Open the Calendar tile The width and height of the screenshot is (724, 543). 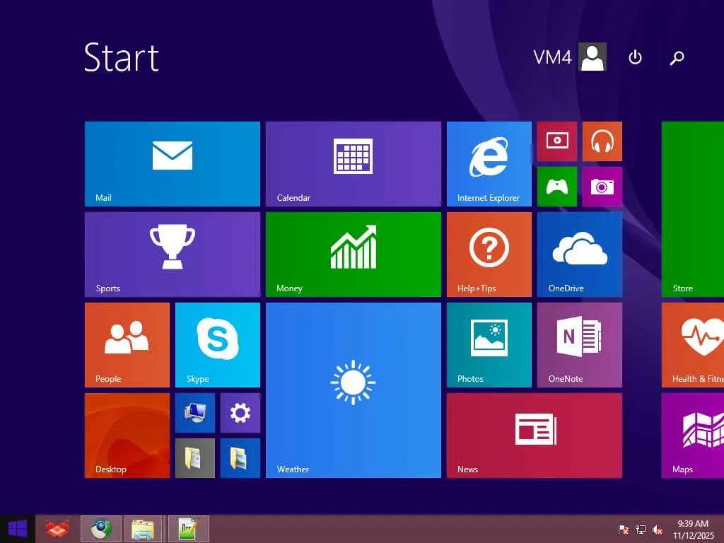coord(354,164)
